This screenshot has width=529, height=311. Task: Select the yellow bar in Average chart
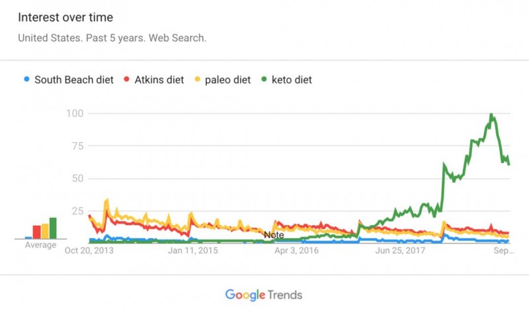pos(45,230)
